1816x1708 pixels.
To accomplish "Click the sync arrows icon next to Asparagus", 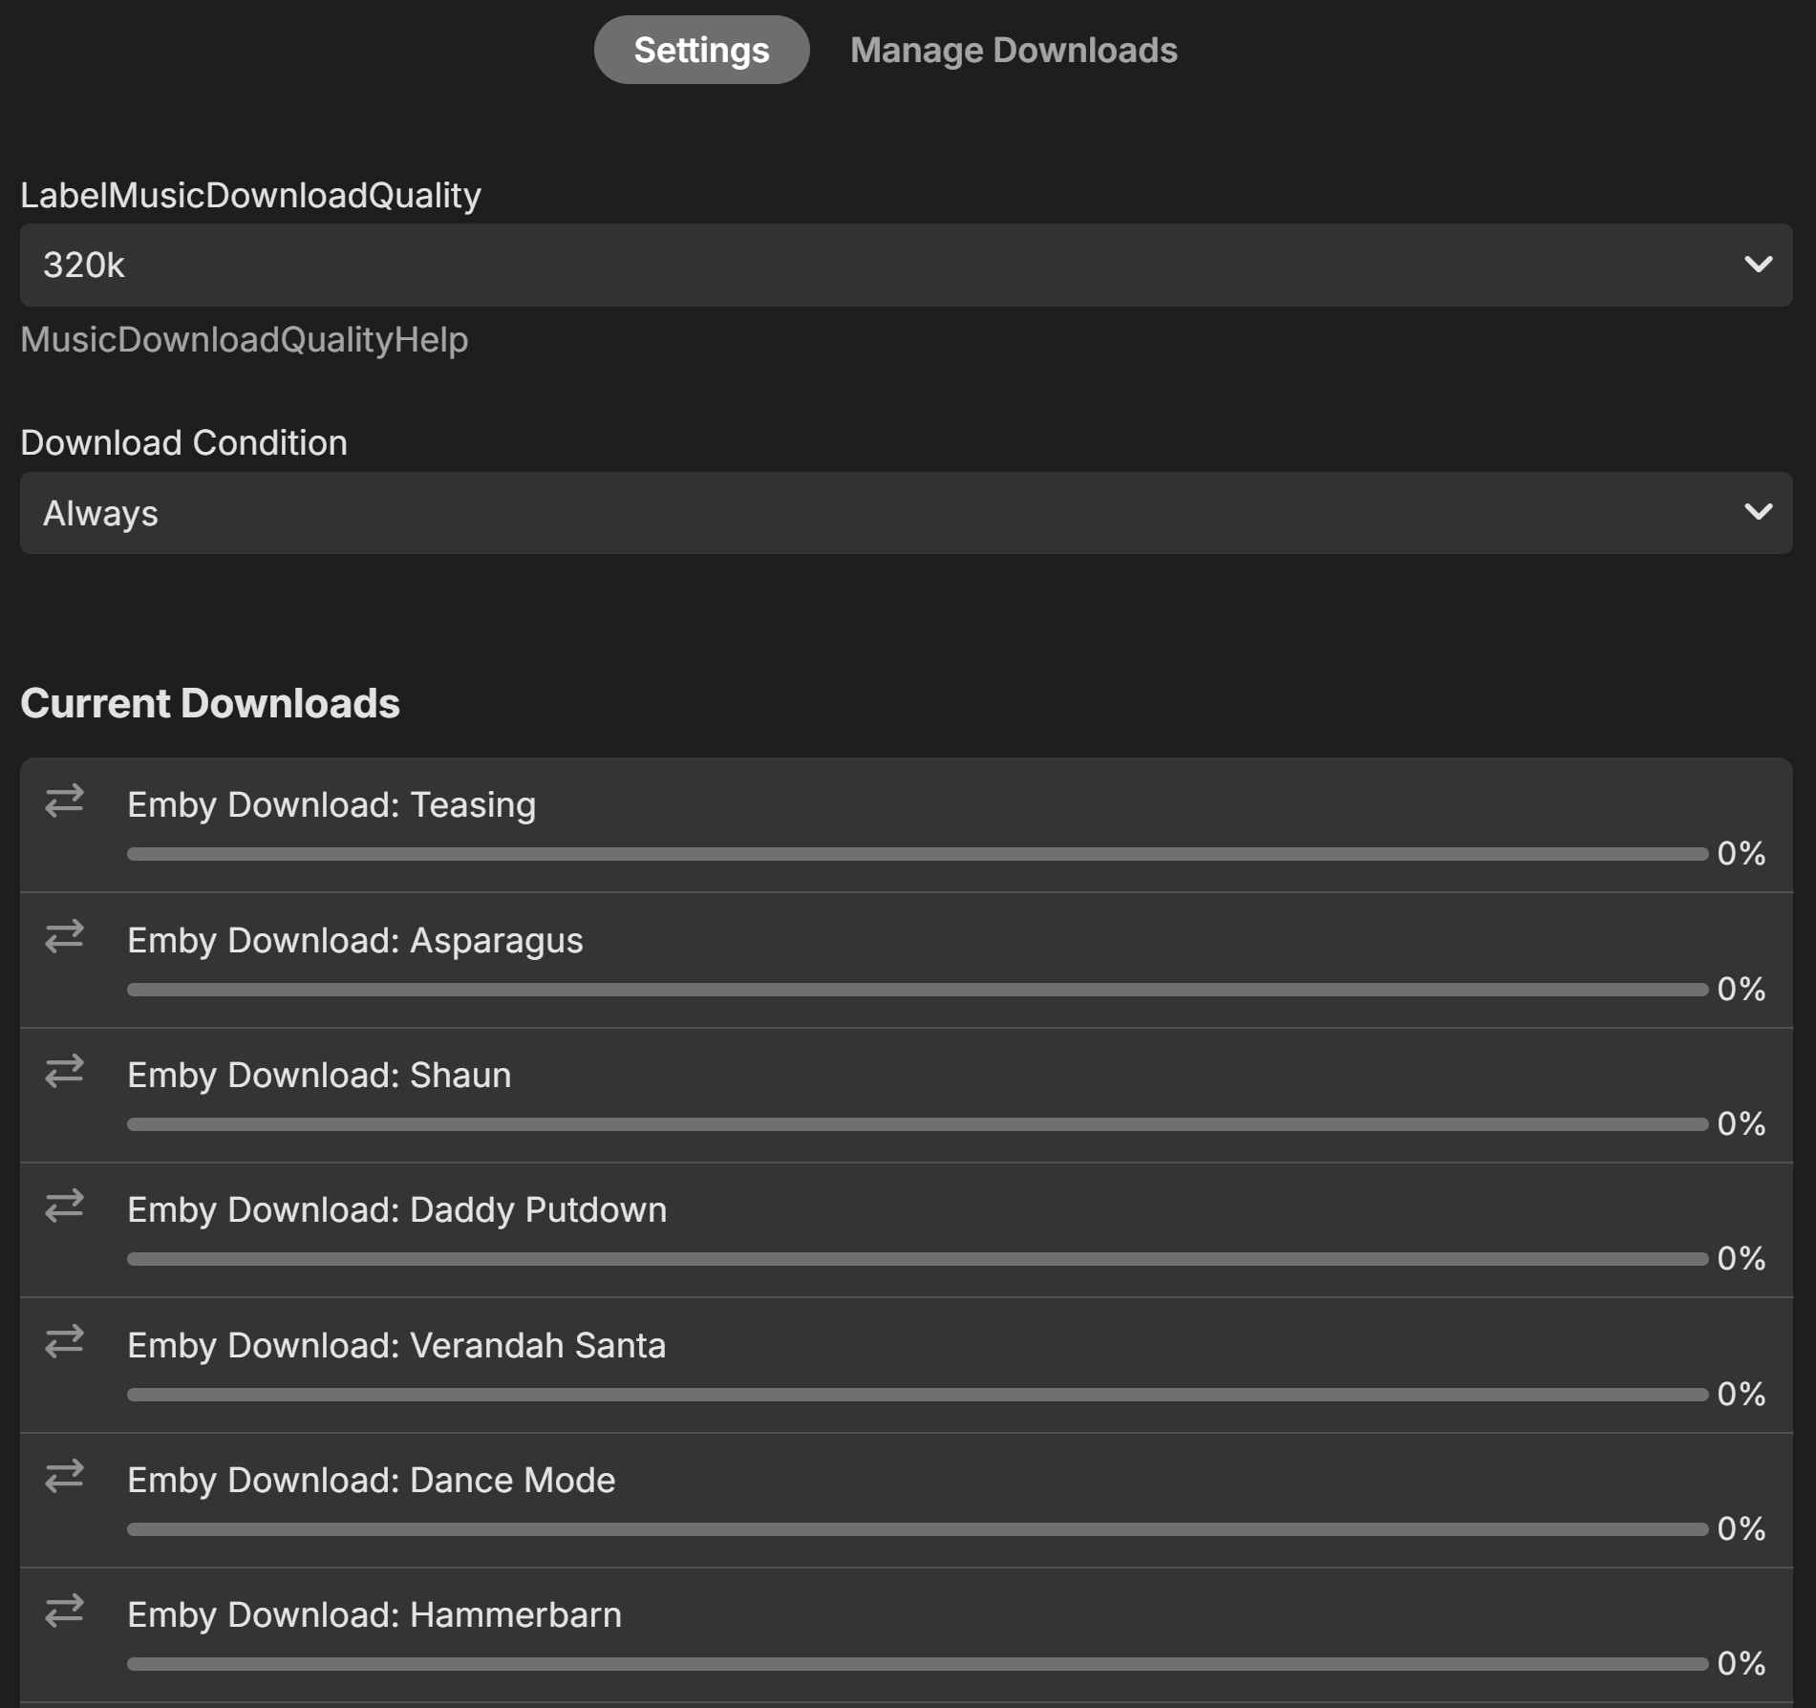I will 64,936.
